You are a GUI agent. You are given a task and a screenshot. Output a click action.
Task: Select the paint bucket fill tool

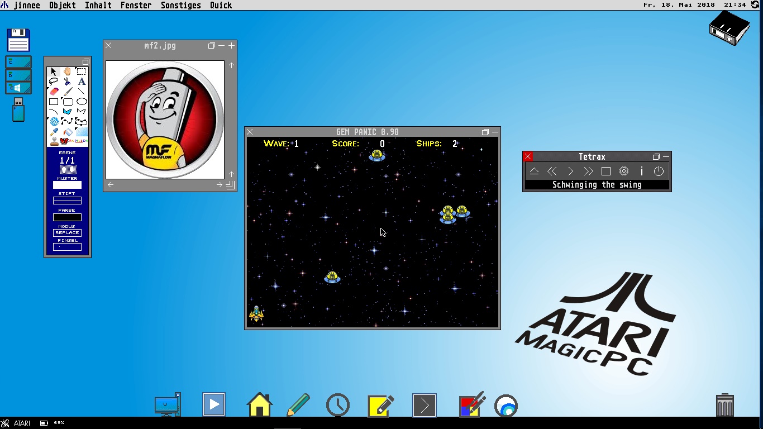[68, 132]
